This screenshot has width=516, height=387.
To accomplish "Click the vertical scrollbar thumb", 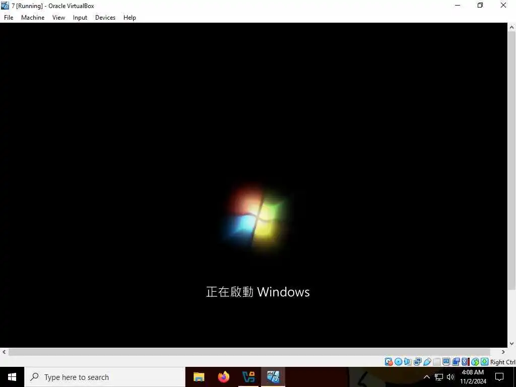I will coord(511,161).
